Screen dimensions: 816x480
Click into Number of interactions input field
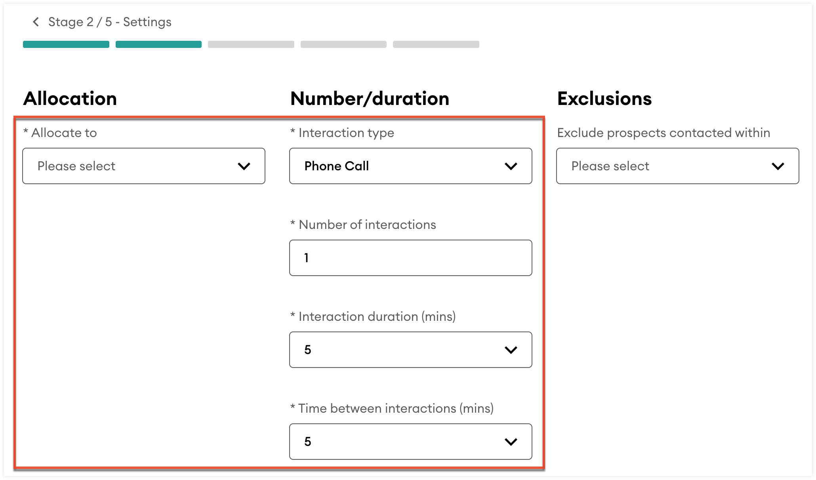[x=410, y=258]
